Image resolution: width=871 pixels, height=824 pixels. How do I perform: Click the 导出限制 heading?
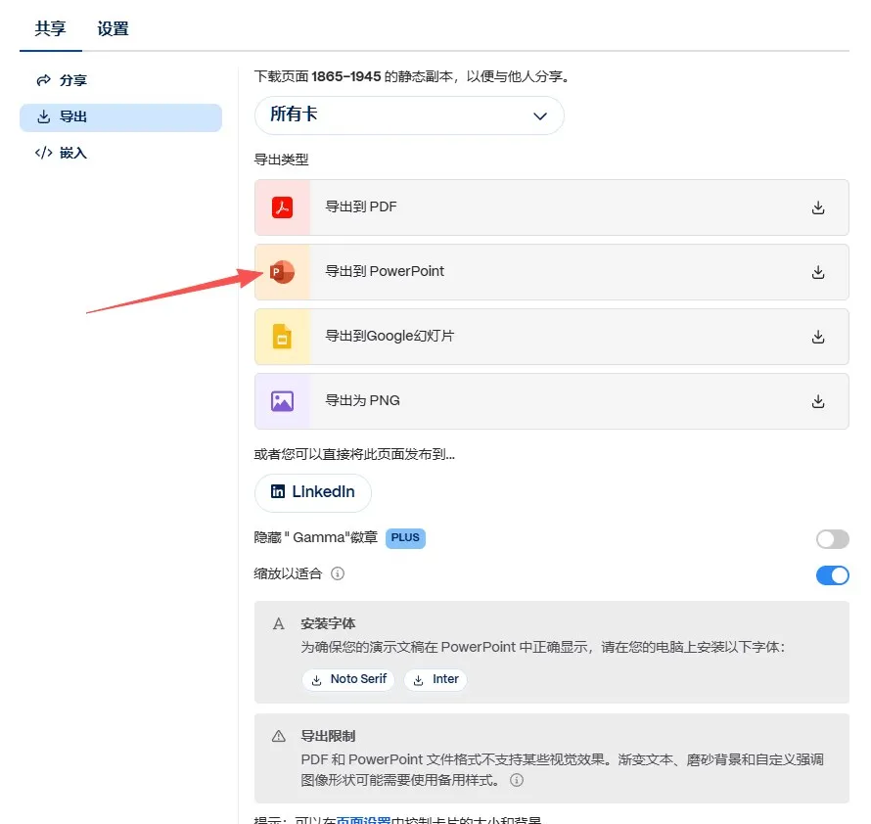pos(328,736)
